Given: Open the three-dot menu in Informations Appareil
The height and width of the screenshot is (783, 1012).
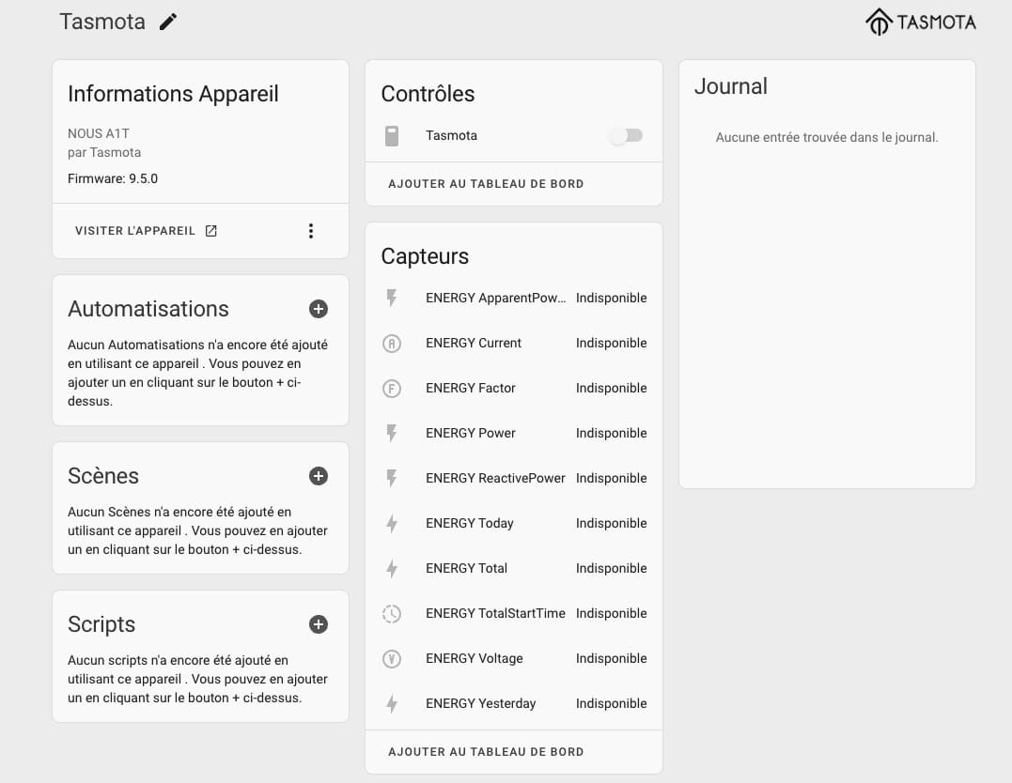Looking at the screenshot, I should coord(311,231).
